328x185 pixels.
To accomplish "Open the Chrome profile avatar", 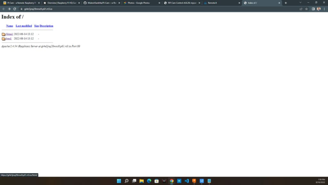I will (319, 9).
